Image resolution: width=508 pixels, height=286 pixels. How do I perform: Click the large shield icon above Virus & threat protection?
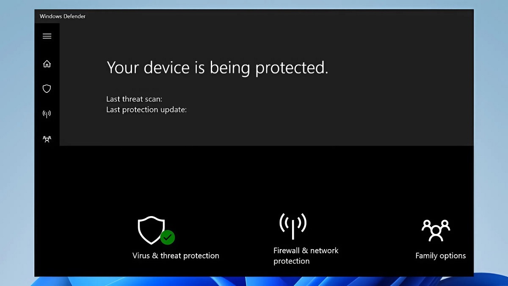pos(151,230)
